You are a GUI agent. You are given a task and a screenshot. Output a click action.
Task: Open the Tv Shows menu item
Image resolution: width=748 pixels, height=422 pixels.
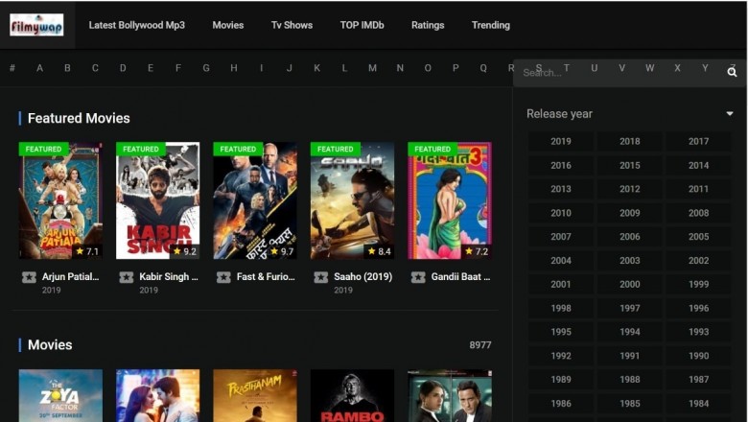point(292,25)
